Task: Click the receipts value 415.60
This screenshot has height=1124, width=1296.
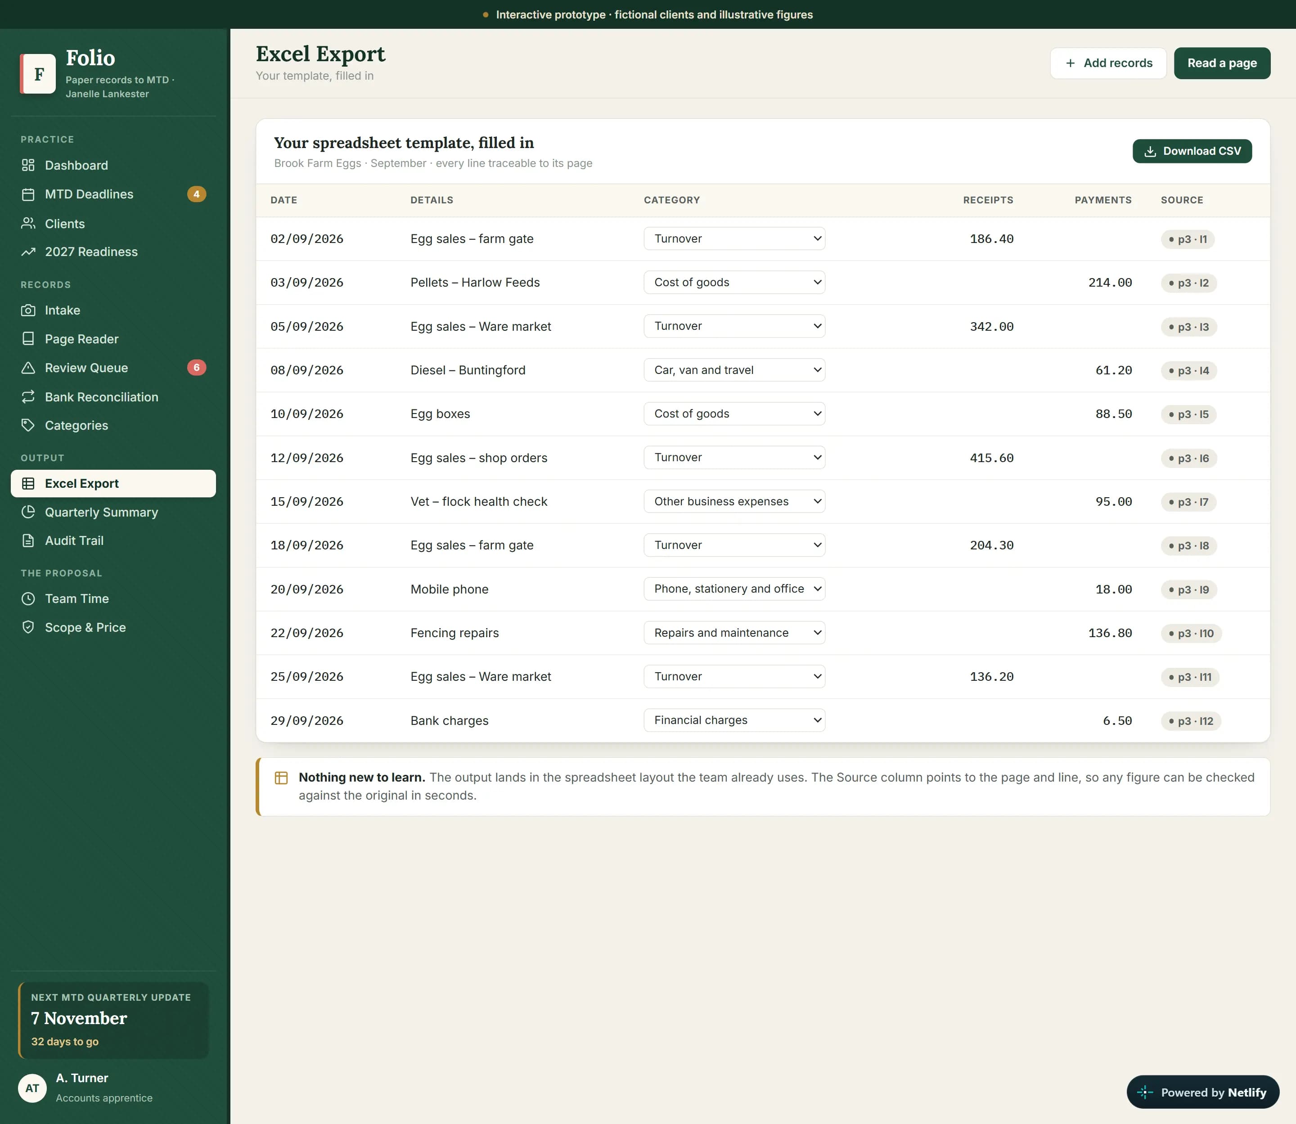Action: [991, 458]
